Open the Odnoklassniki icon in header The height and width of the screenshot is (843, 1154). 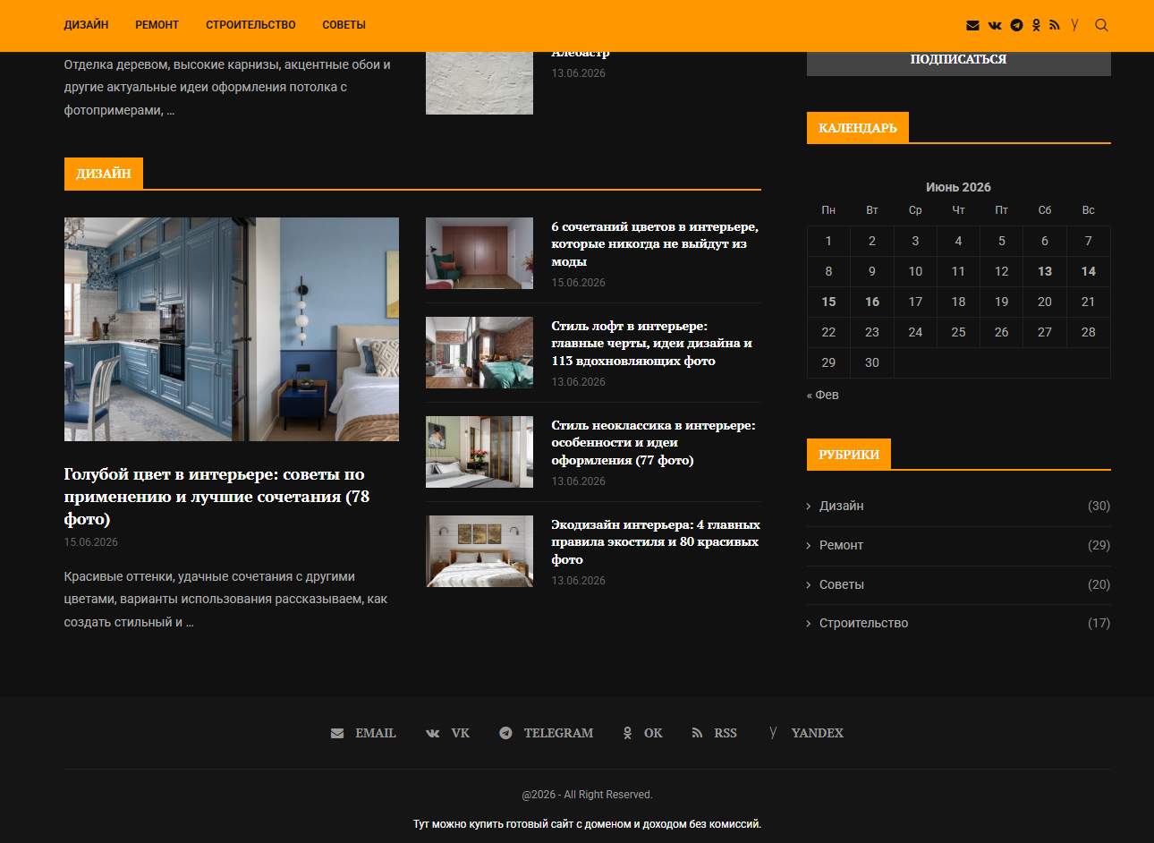[1036, 25]
